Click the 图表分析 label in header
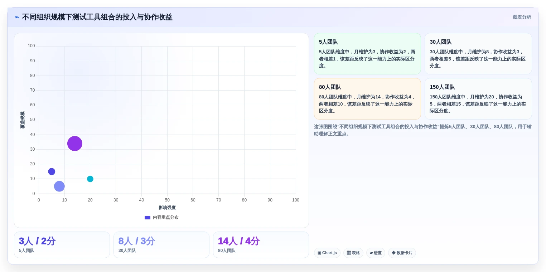Image resolution: width=546 pixels, height=272 pixels. [522, 17]
